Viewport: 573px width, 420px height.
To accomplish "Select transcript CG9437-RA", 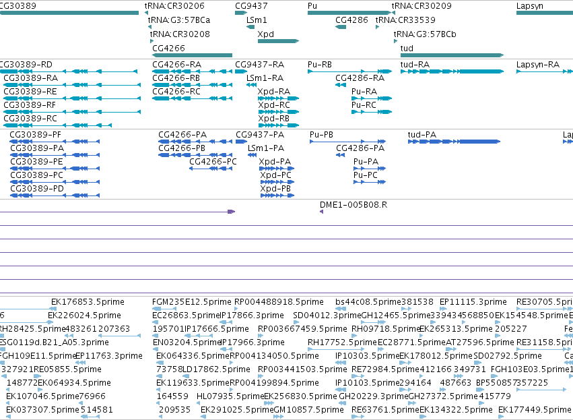I will (x=260, y=65).
